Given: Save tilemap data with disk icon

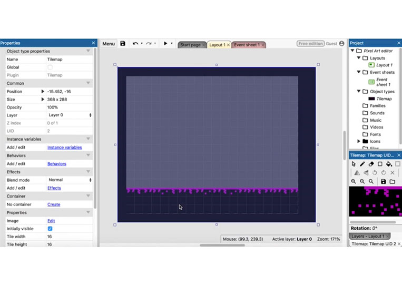Looking at the screenshot, I should tap(383, 181).
